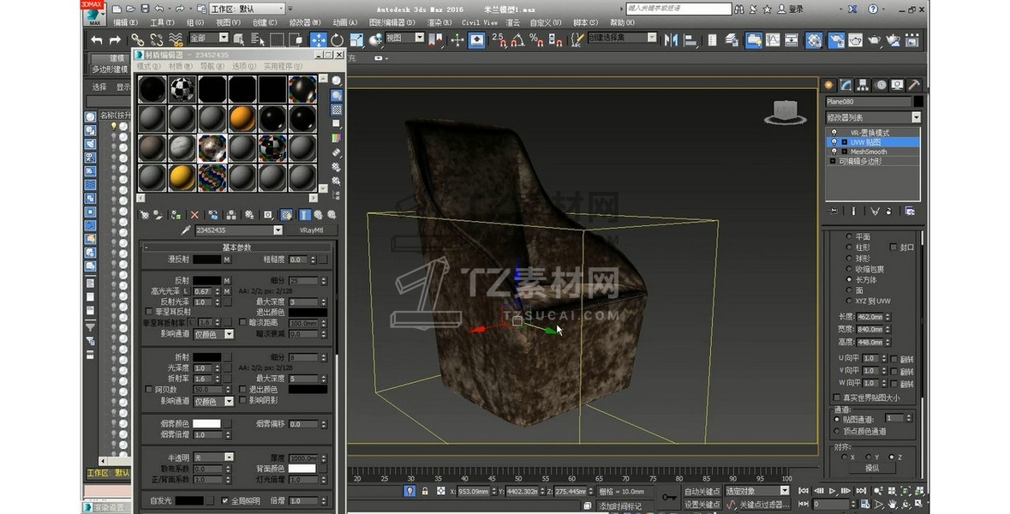Viewport: 1010px width, 514px height.
Task: Toggle the 全局照明 checkbox
Action: click(x=225, y=500)
